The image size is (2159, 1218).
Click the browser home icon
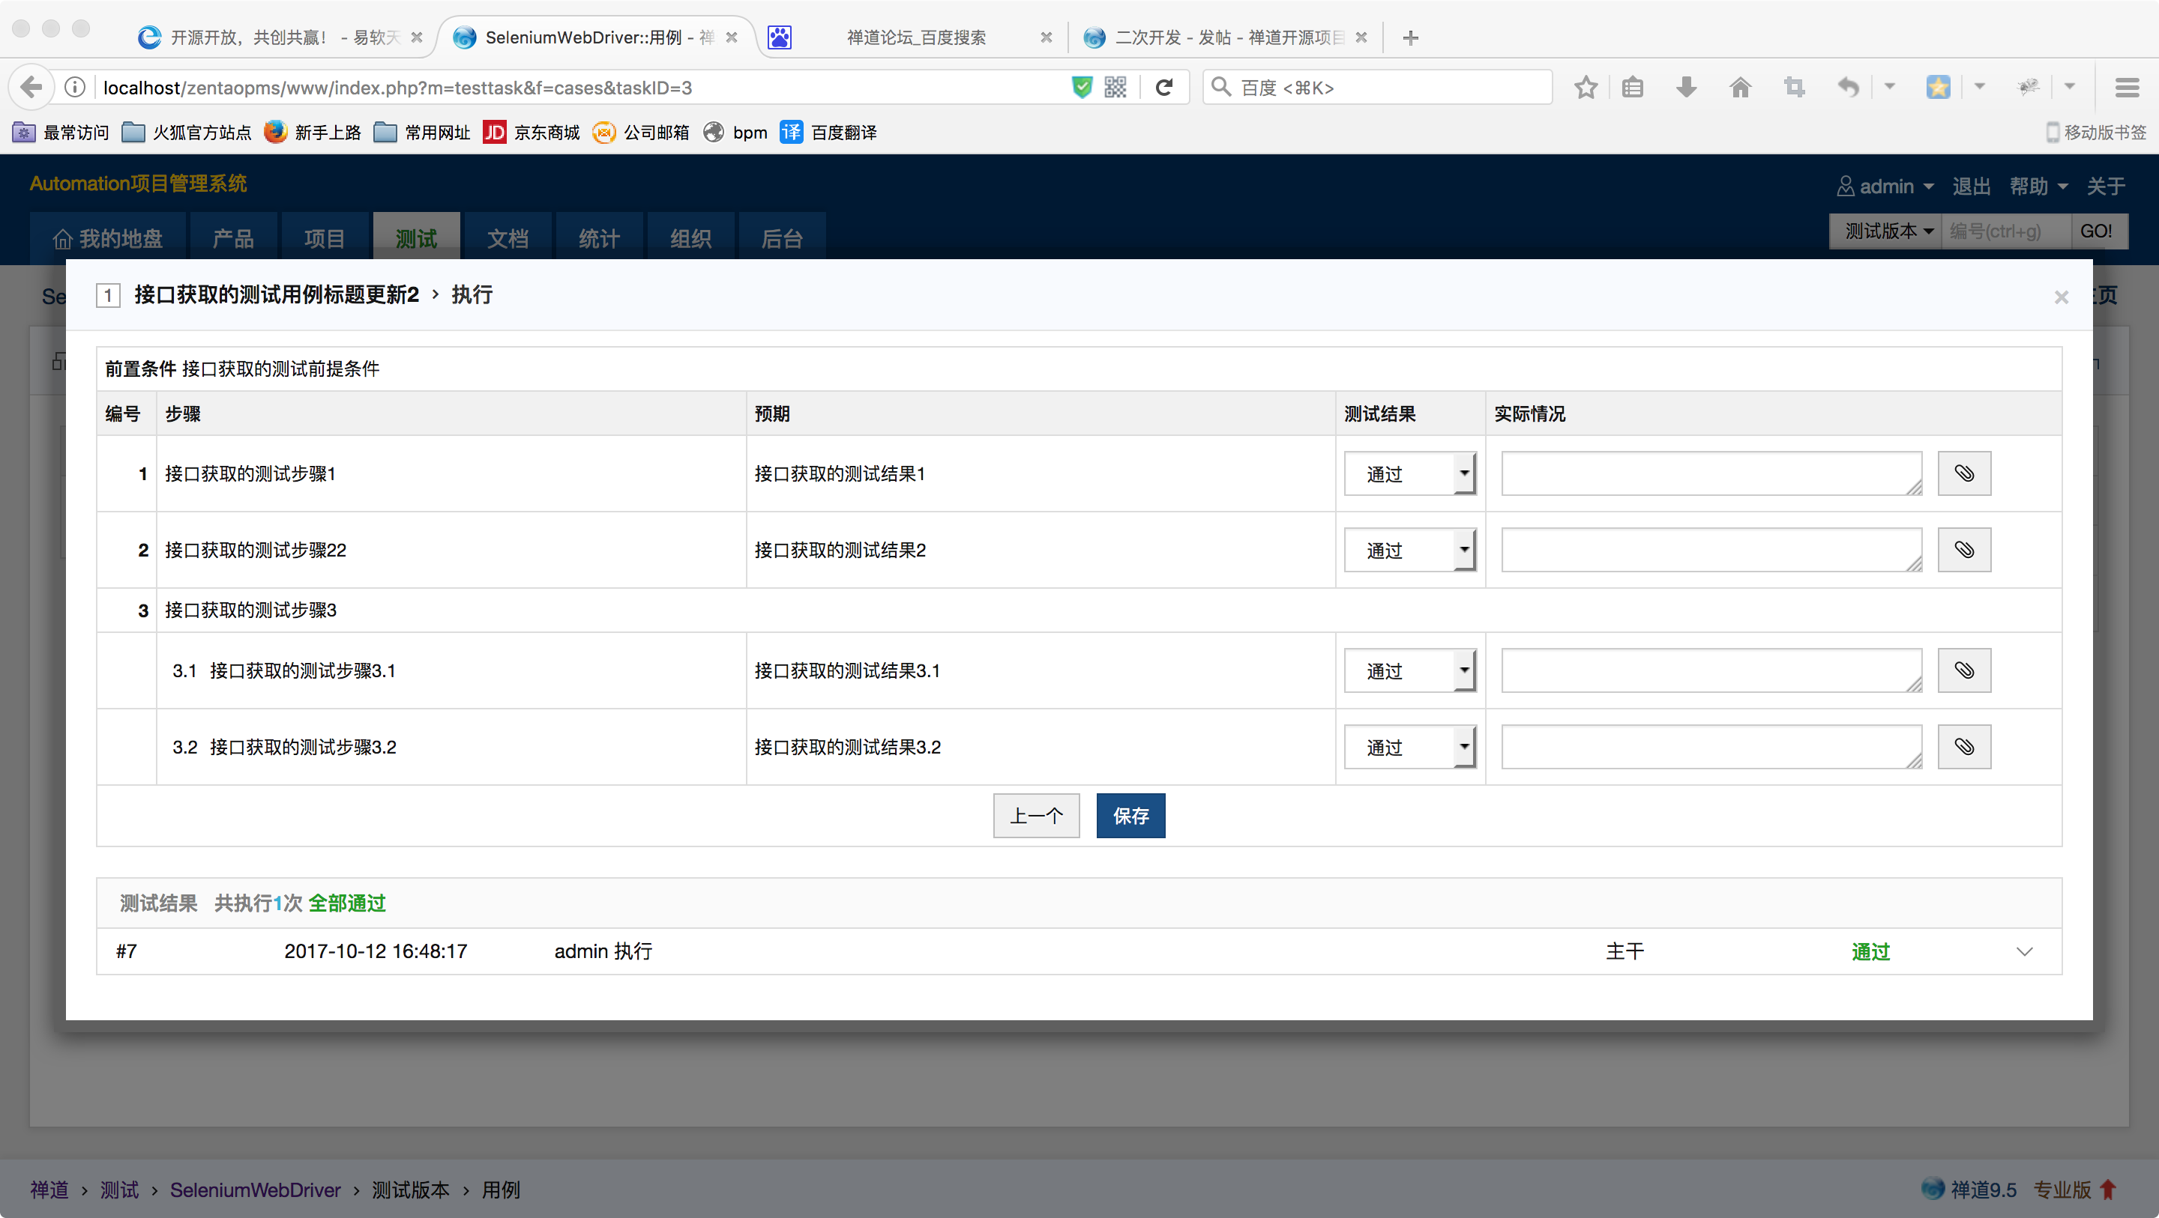click(1740, 87)
